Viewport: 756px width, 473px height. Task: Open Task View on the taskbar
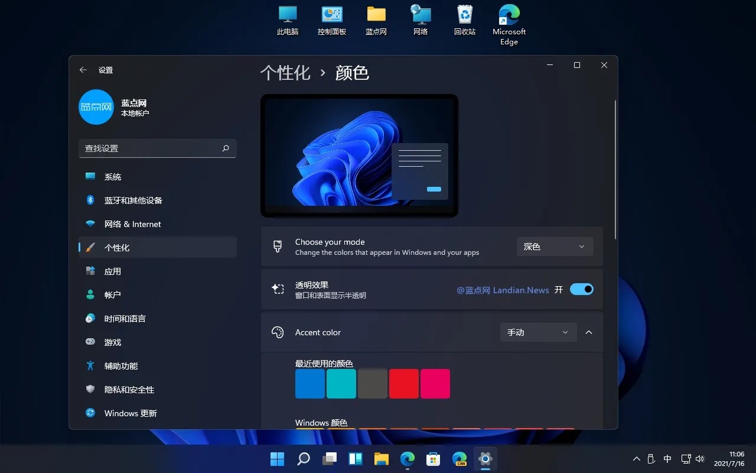point(330,459)
